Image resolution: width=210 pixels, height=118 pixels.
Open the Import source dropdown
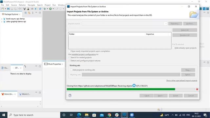point(166,24)
